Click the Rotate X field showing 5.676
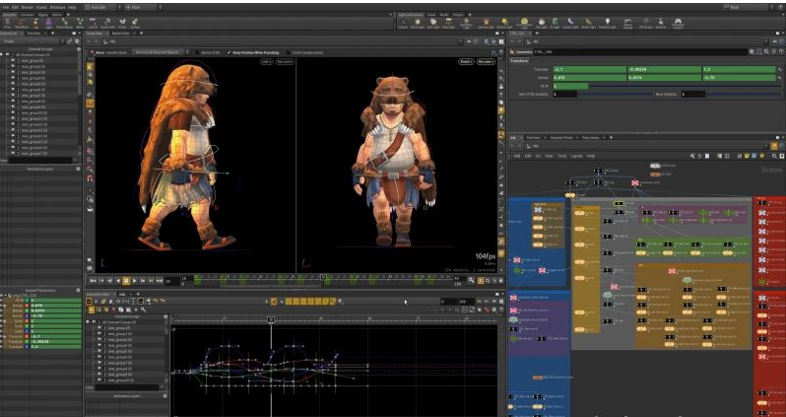 point(589,78)
